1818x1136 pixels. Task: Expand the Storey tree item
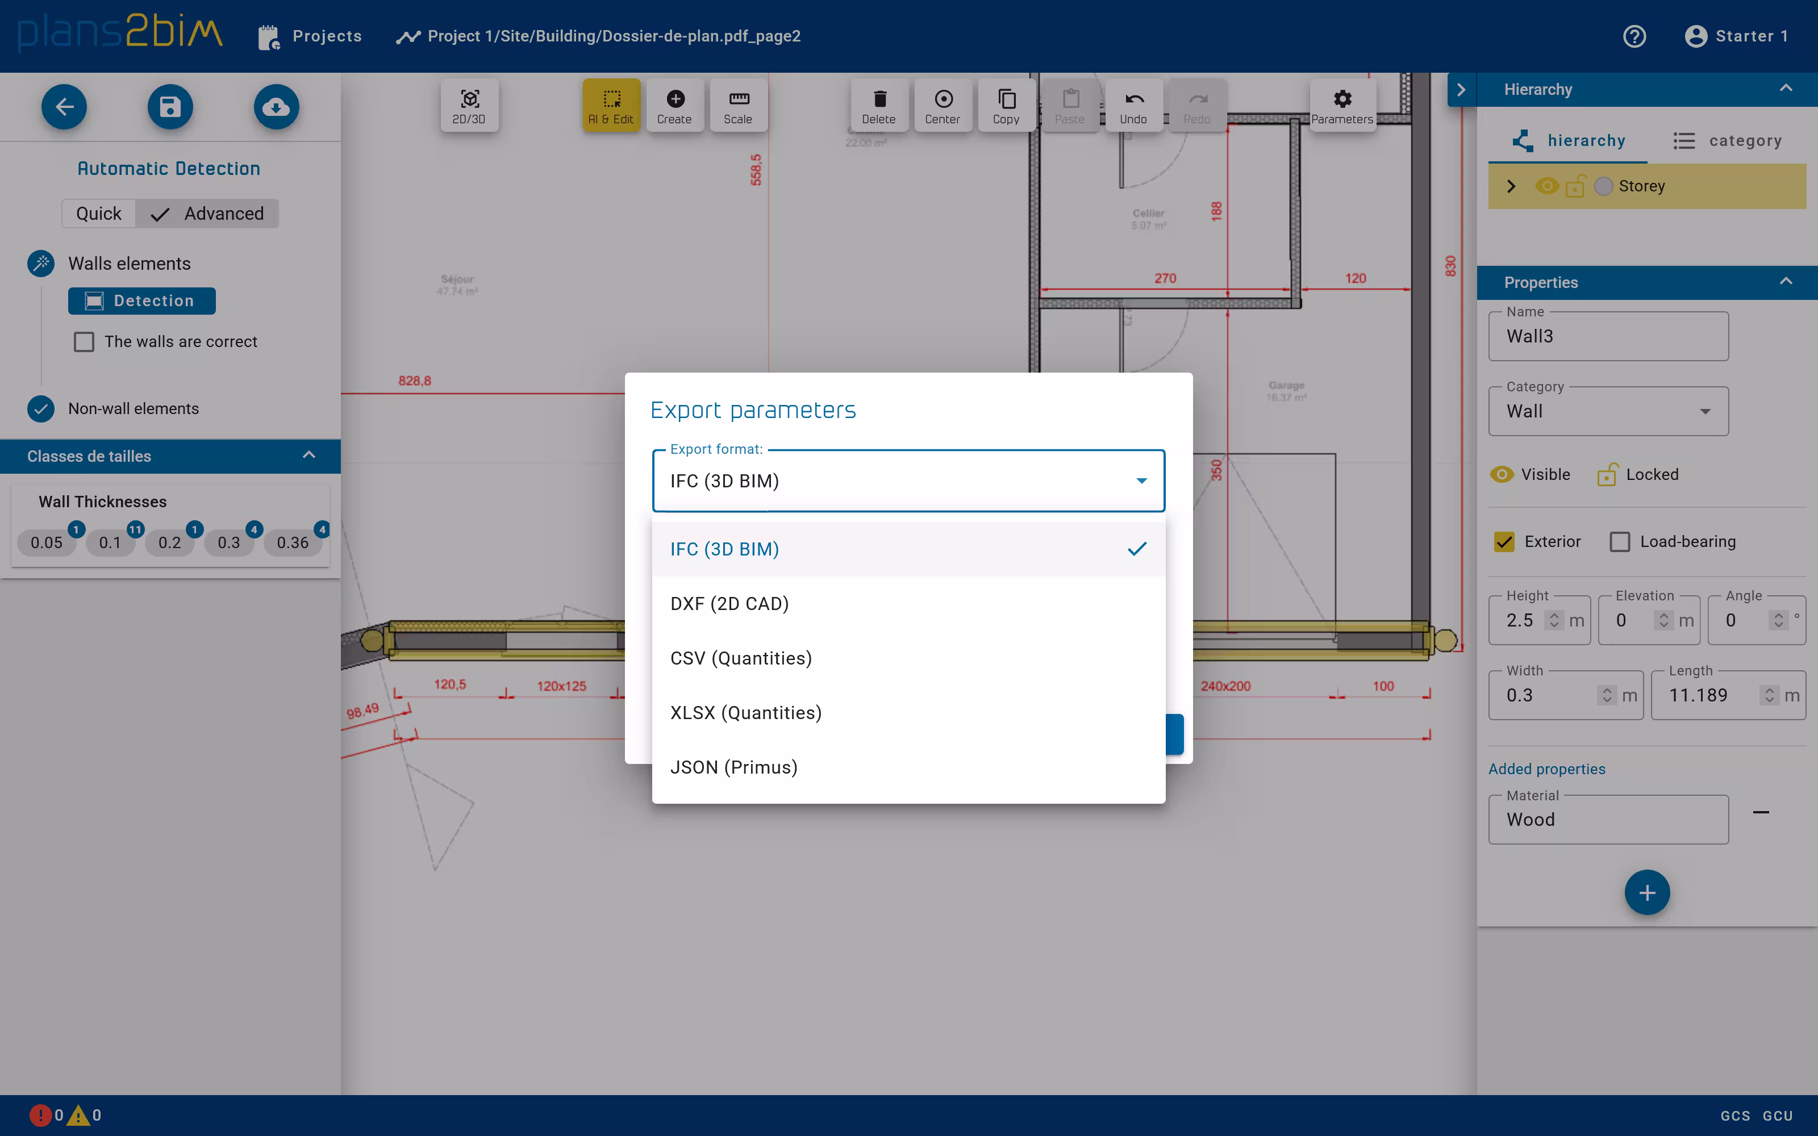coord(1511,186)
